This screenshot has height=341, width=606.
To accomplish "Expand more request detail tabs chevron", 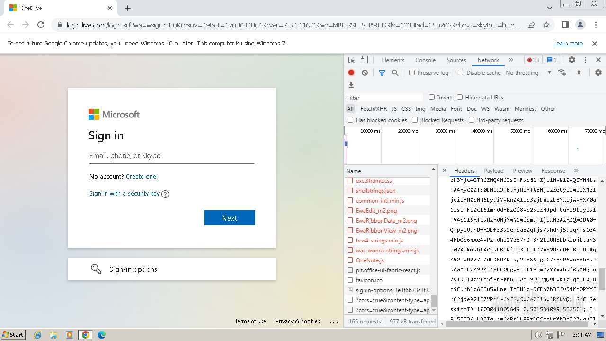I will 576,170.
